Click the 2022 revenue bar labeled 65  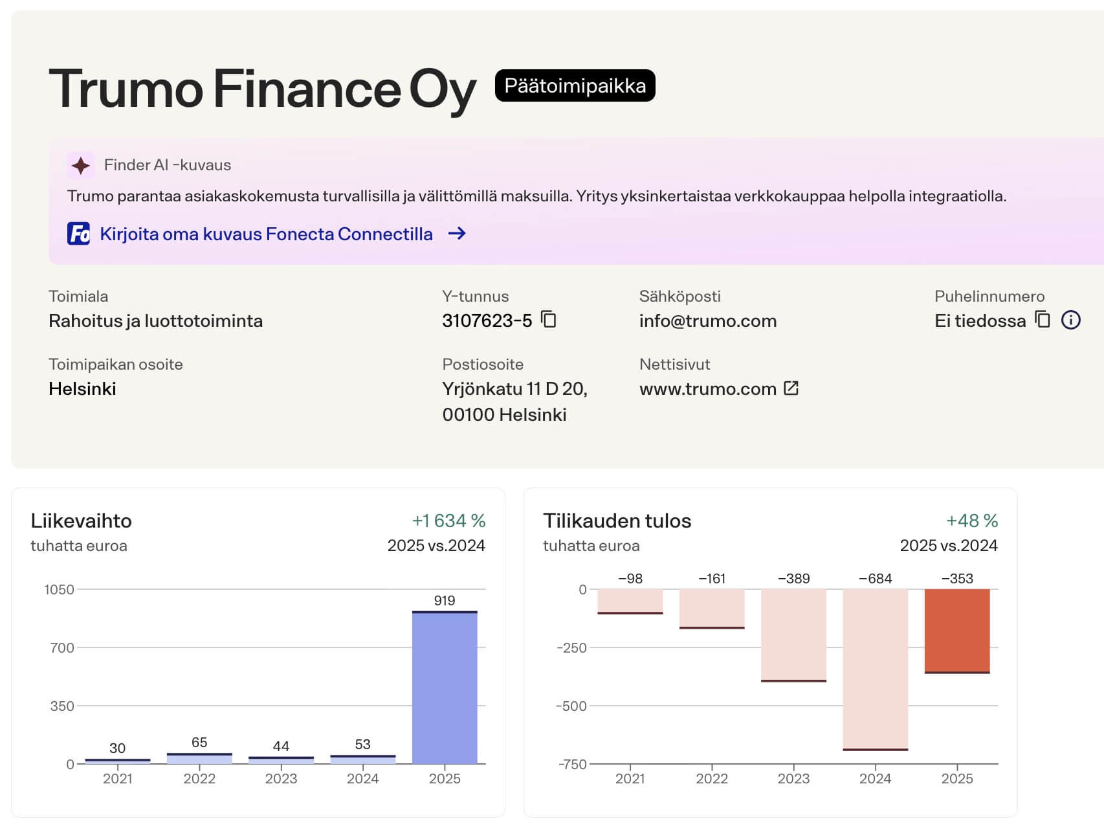199,758
